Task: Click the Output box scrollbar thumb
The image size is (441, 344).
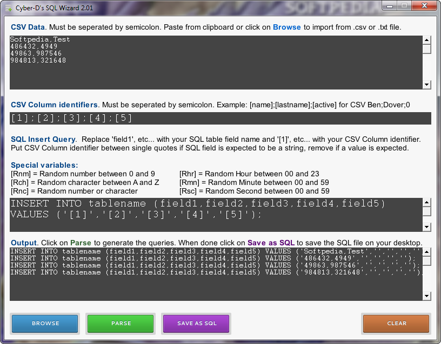Action: 426,261
